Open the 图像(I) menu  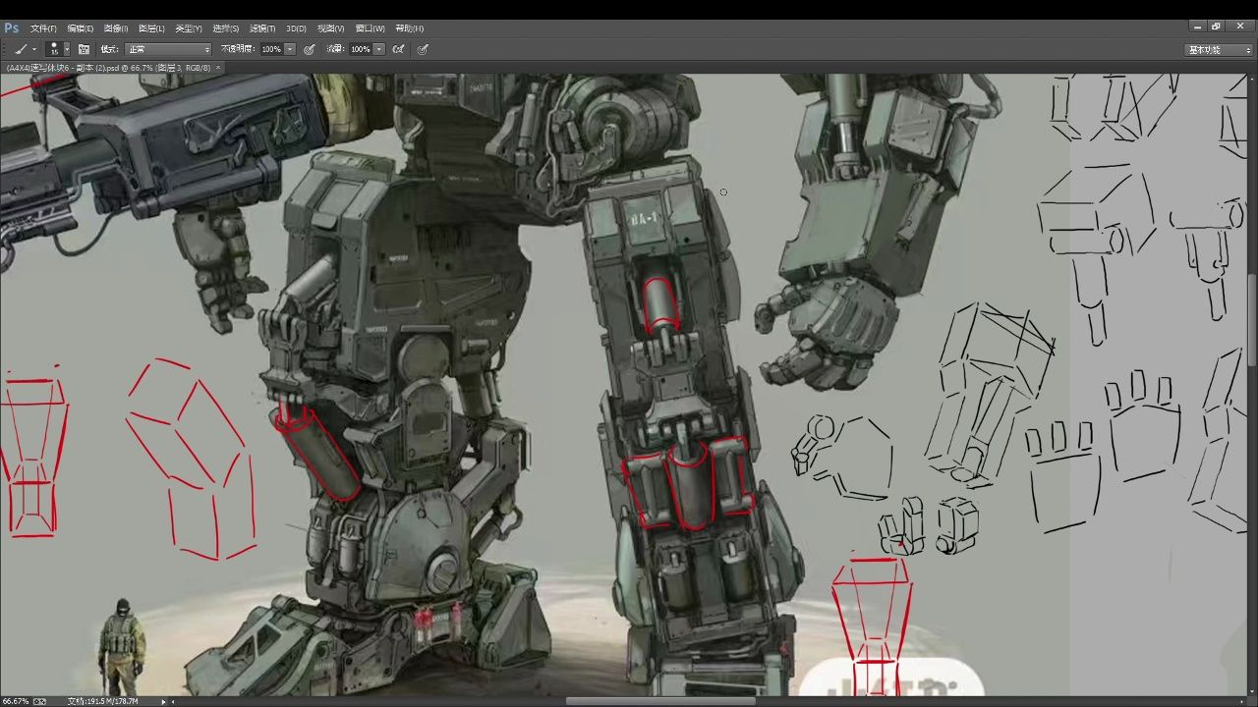[115, 28]
